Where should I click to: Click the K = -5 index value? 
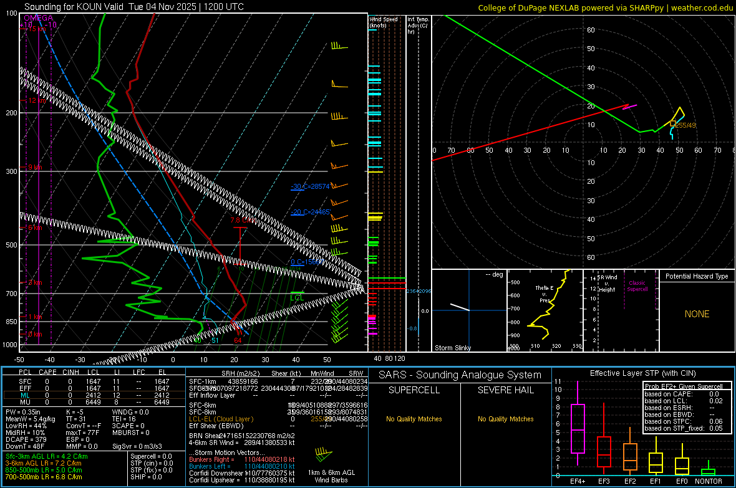pos(75,412)
